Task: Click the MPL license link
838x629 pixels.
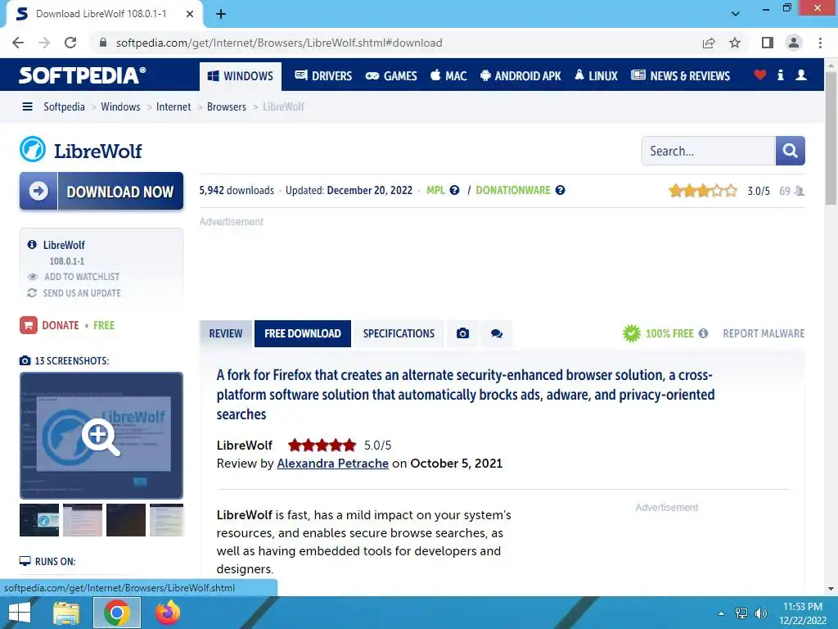Action: click(435, 190)
